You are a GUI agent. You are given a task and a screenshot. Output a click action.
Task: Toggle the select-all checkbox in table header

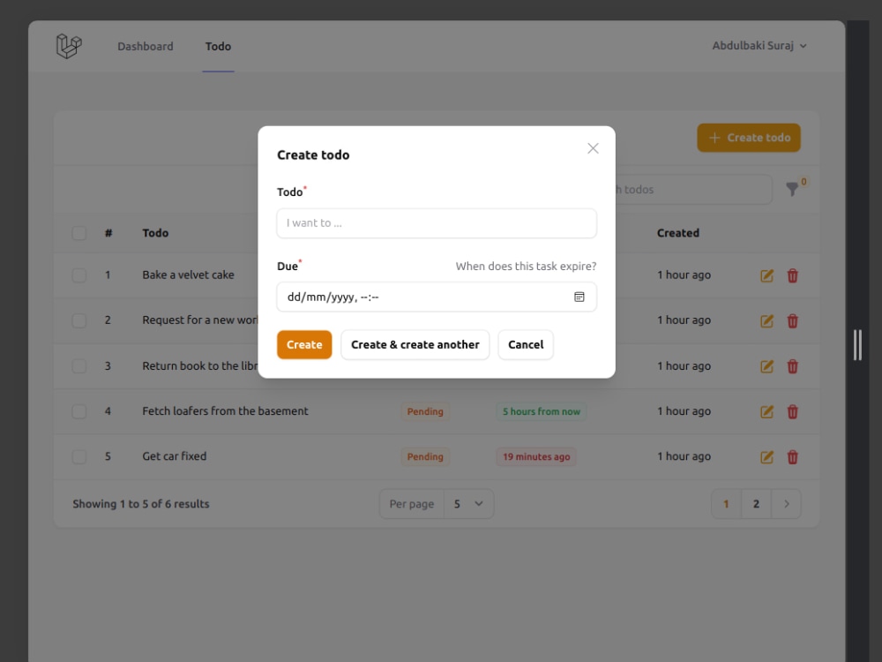tap(78, 233)
